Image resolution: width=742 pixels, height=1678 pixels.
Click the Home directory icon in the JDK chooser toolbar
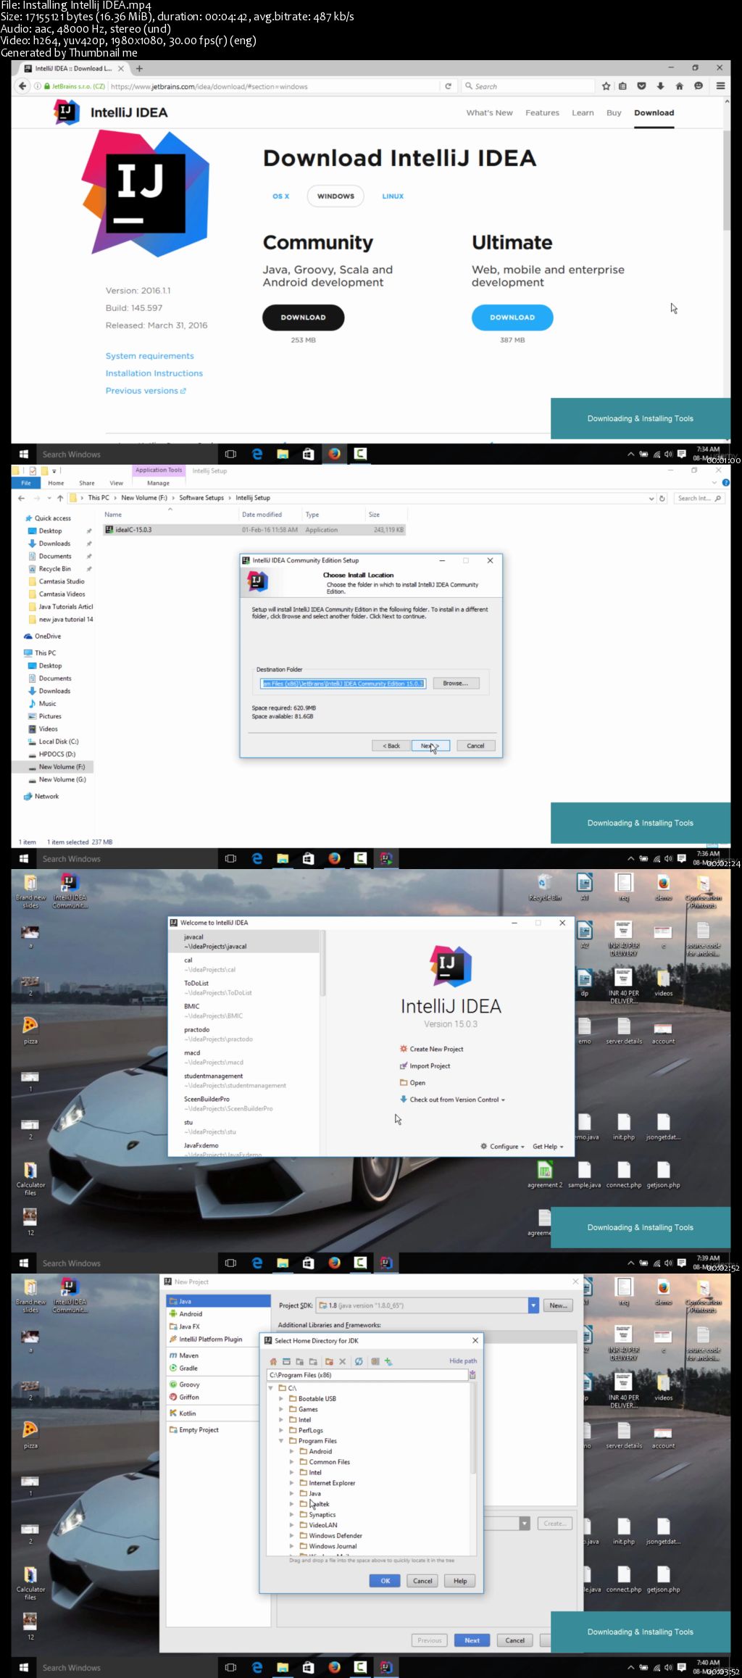point(273,1361)
